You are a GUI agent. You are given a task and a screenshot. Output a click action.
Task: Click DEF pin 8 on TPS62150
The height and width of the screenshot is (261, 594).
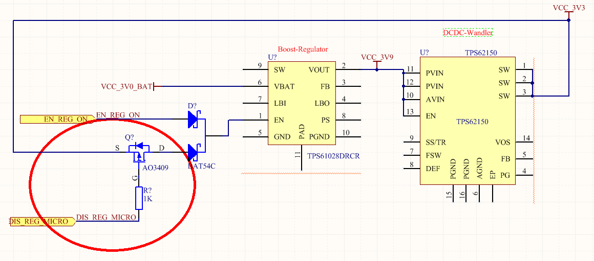tap(411, 168)
